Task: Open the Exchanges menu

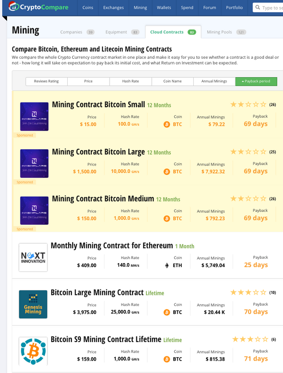Action: (113, 8)
